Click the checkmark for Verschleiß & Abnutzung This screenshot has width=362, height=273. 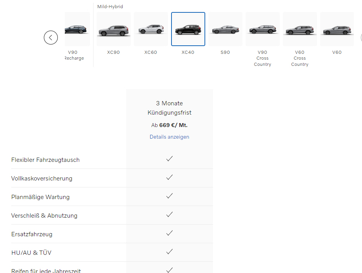170,215
